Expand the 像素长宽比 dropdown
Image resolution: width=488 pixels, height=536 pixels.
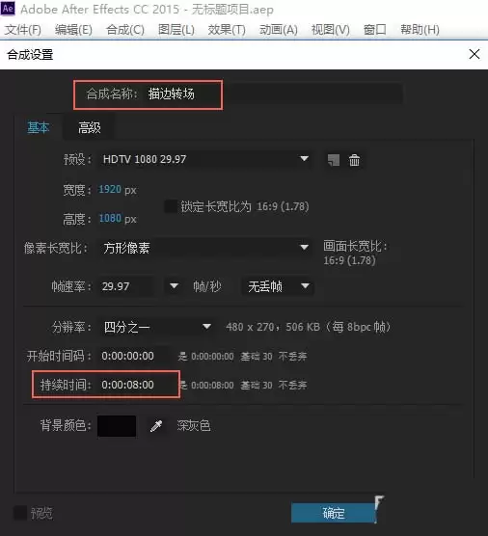coord(205,248)
